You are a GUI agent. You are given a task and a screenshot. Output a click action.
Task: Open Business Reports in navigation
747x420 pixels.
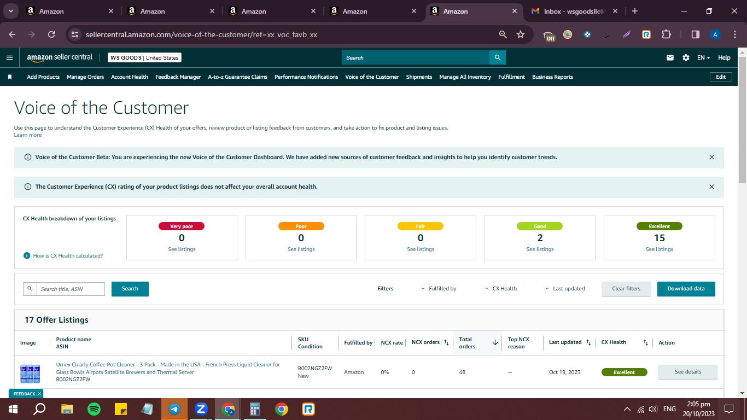pos(553,77)
